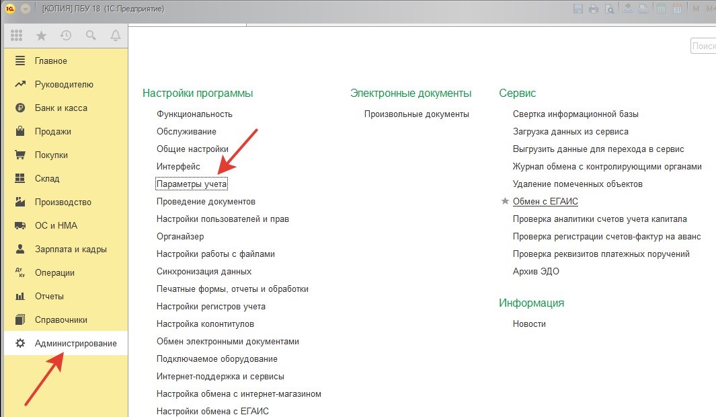Open notifications bell icon
This screenshot has height=417, width=716.
click(115, 36)
